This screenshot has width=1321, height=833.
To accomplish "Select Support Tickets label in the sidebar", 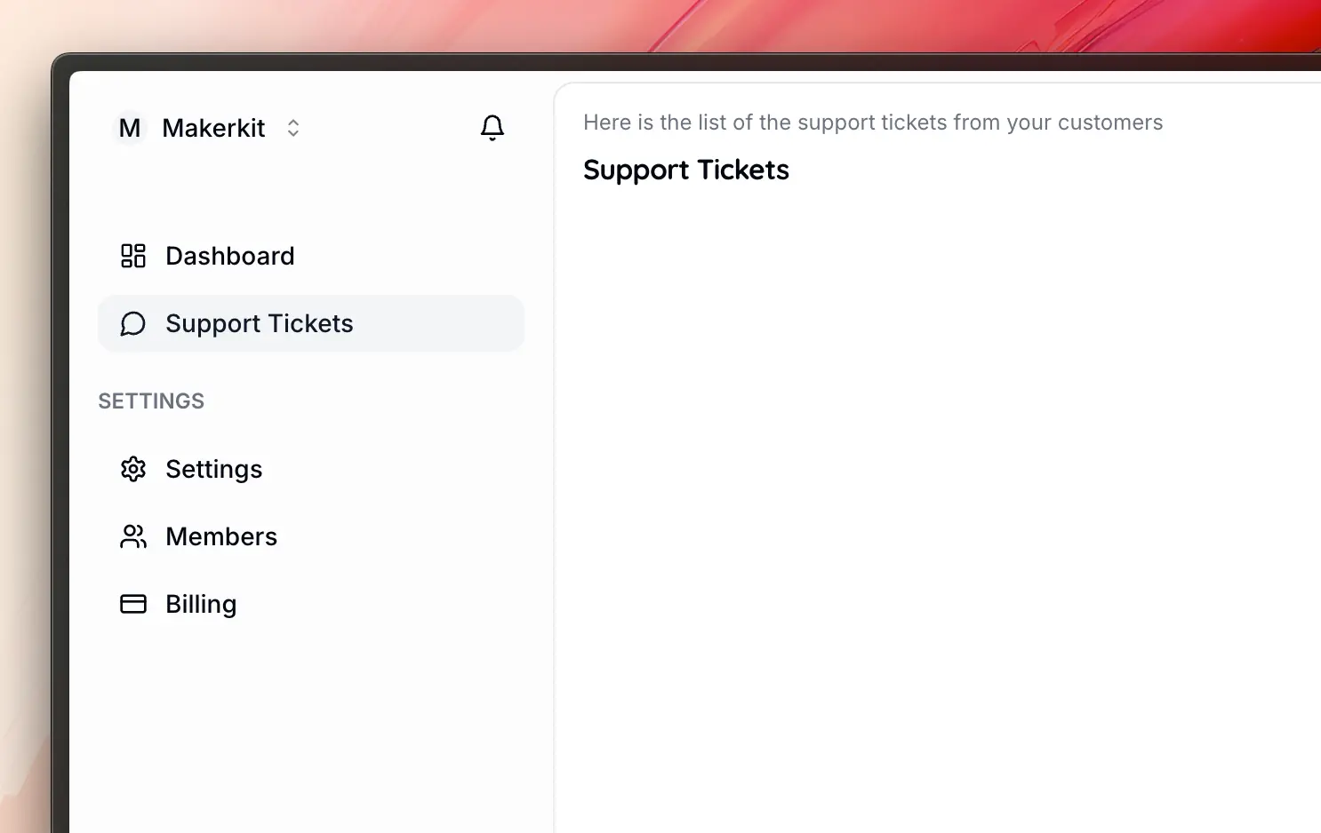I will pos(259,323).
